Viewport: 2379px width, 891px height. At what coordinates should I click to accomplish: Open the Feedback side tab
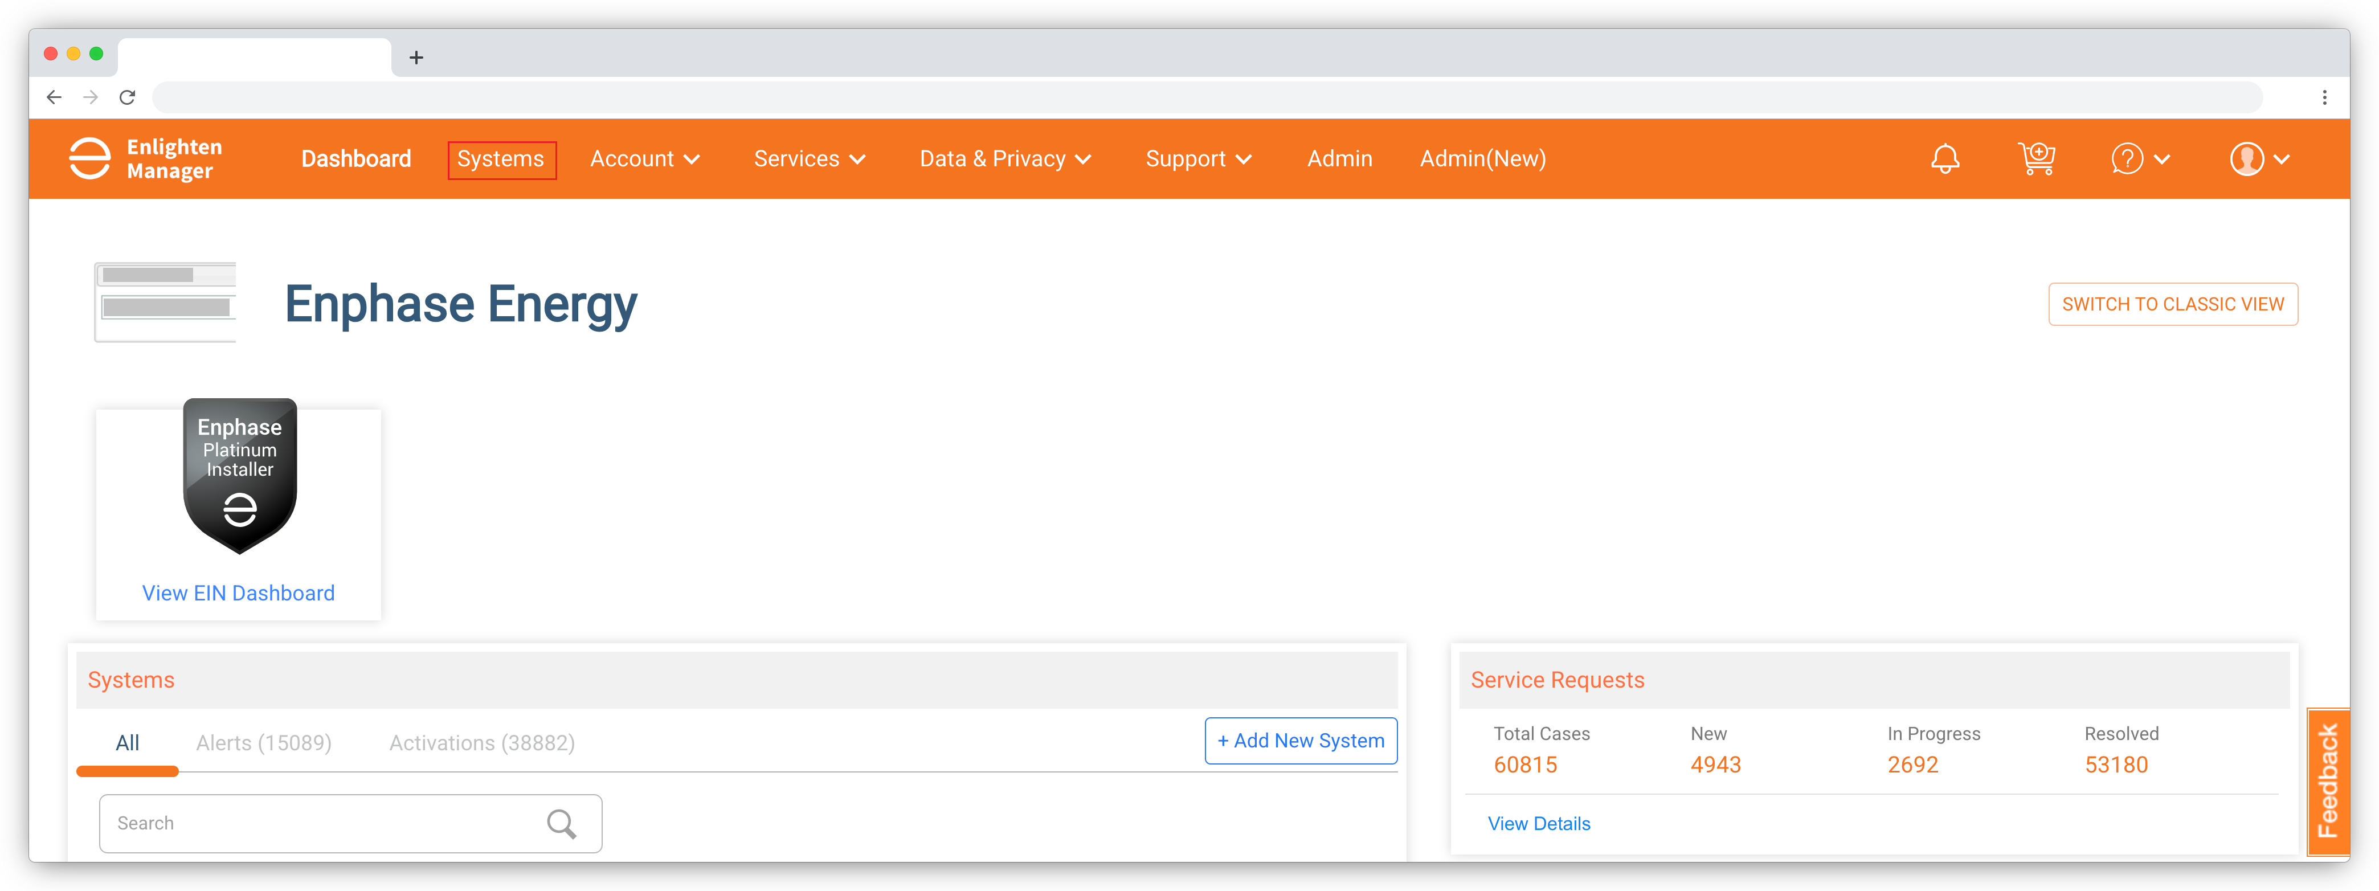[2327, 781]
